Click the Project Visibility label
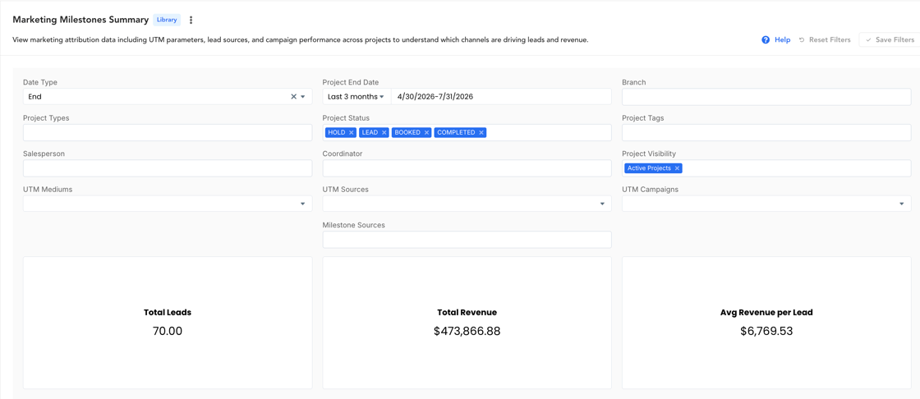This screenshot has height=399, width=920. [648, 154]
